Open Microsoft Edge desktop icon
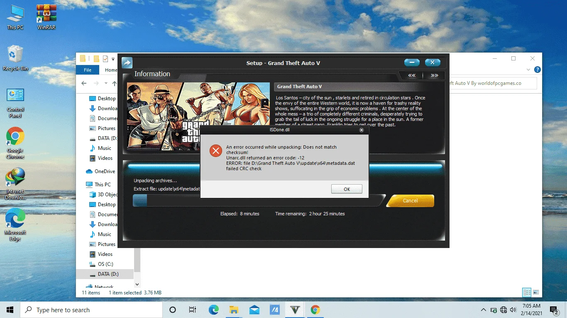This screenshot has width=567, height=318. pyautogui.click(x=15, y=224)
